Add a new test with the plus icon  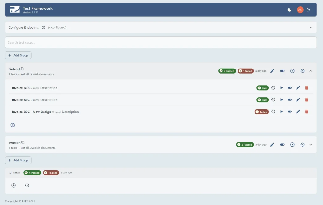coord(13,125)
